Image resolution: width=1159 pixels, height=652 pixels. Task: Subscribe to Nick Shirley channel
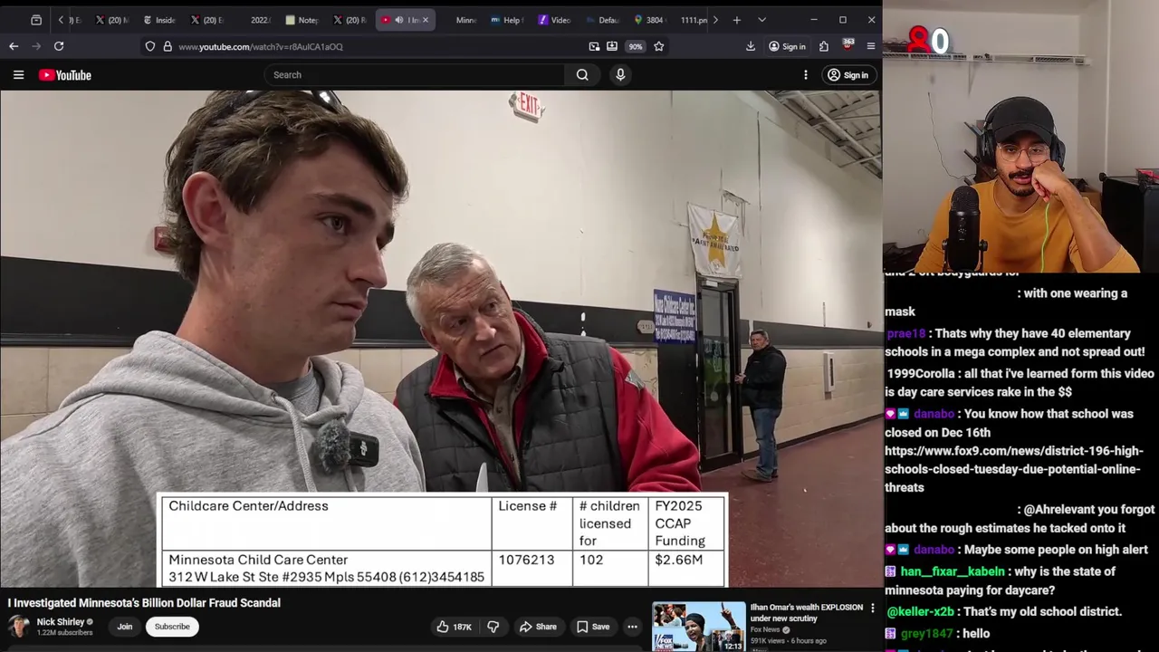[x=172, y=627]
